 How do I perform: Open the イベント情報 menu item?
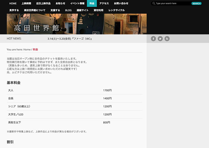(77, 3)
